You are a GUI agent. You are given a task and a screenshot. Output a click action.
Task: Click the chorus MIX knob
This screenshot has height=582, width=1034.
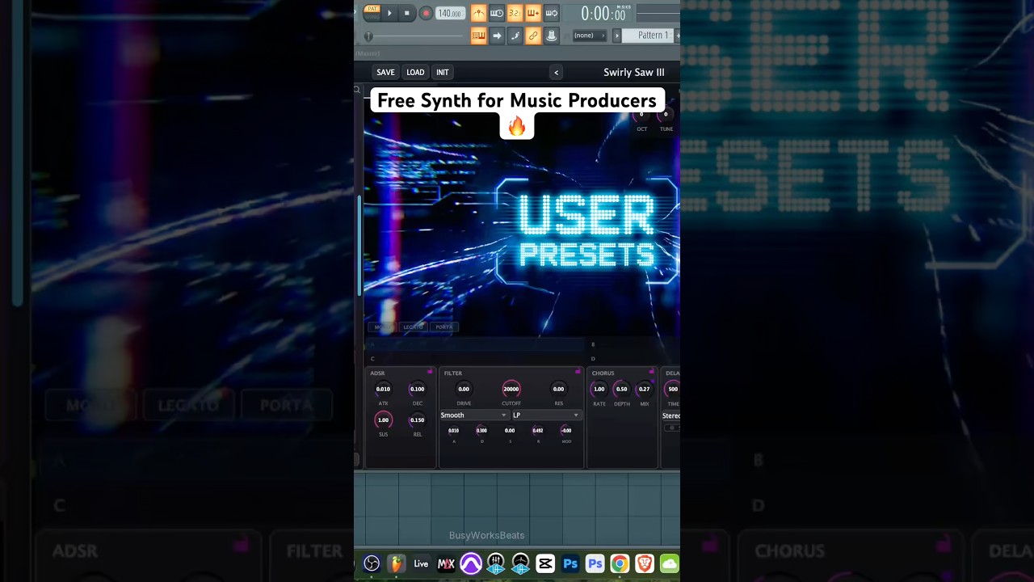[644, 389]
